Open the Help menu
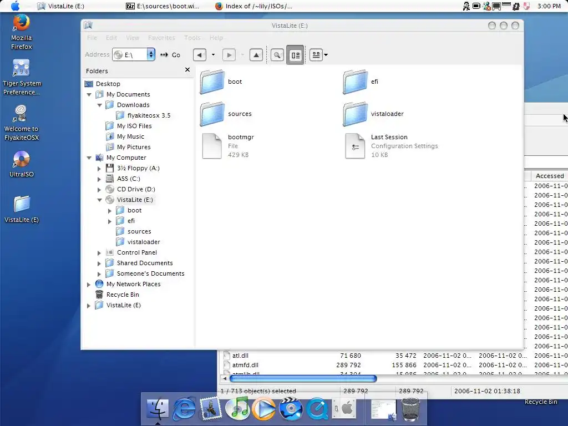This screenshot has width=568, height=426. pyautogui.click(x=216, y=38)
